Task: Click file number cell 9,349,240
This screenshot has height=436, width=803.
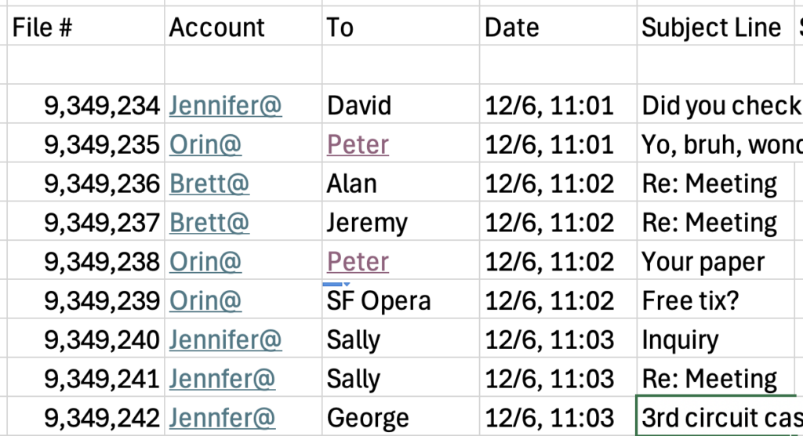Action: (85, 340)
